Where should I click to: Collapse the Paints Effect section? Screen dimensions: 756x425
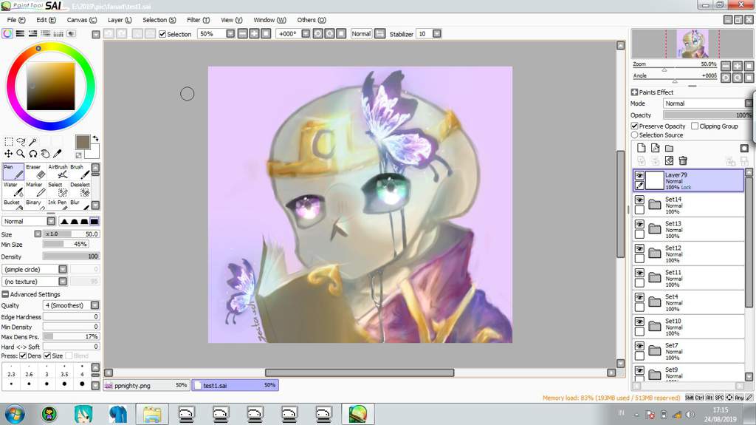click(634, 92)
